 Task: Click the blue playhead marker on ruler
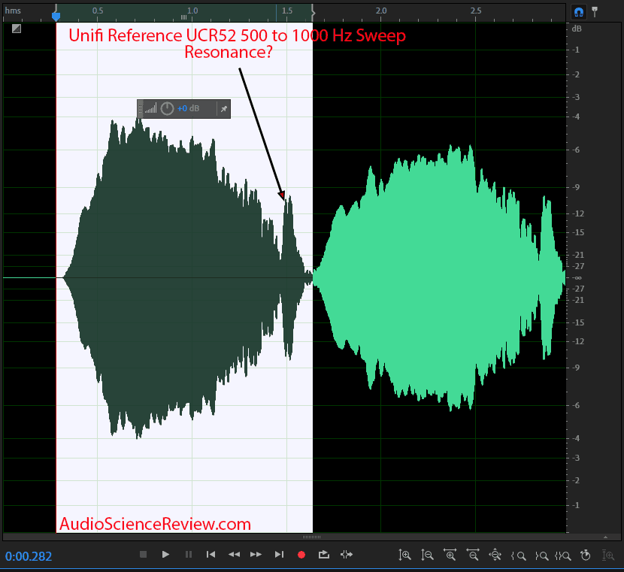[56, 16]
